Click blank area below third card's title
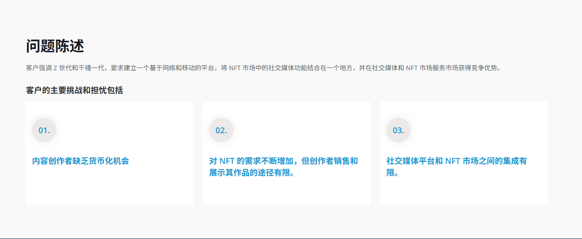 pos(464,191)
